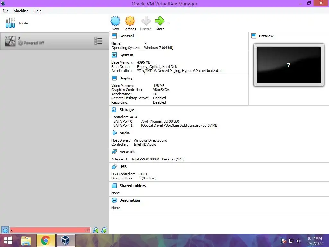Click the Video Memory value 128 MB
329x247 pixels.
(x=159, y=86)
